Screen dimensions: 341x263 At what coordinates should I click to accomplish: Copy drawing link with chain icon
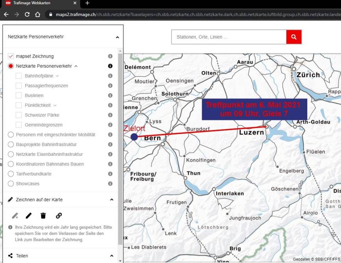pyautogui.click(x=59, y=216)
